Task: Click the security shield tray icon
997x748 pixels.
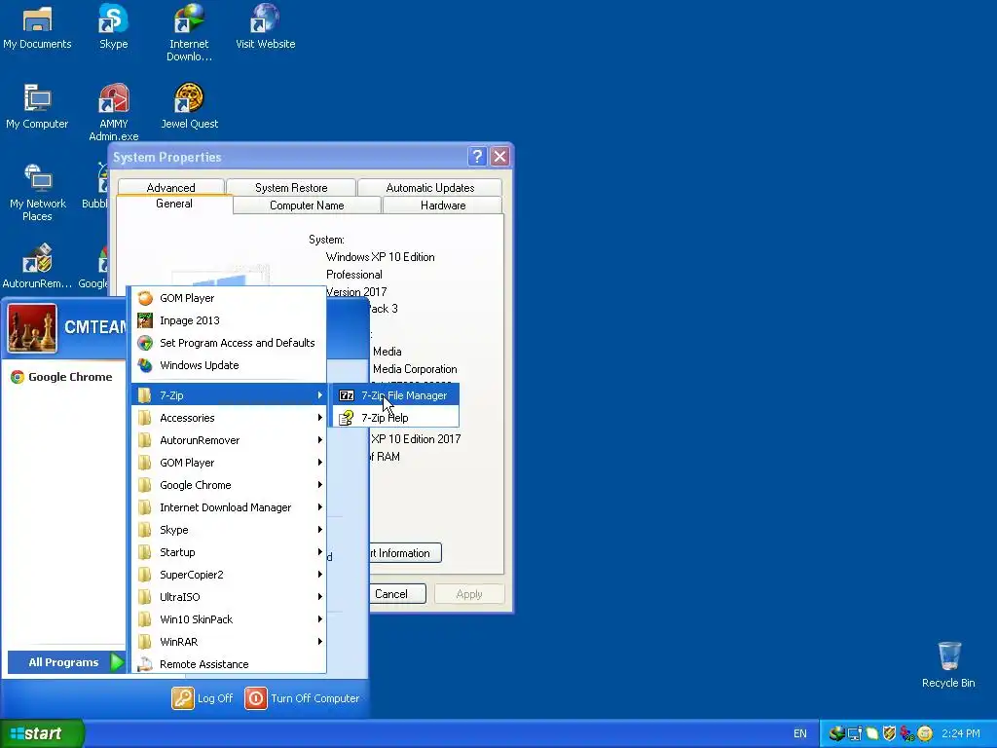Action: [x=889, y=733]
